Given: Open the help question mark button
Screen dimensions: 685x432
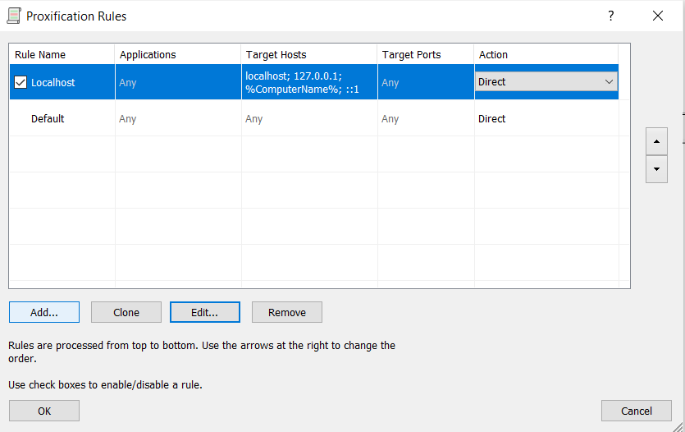Looking at the screenshot, I should (x=610, y=16).
